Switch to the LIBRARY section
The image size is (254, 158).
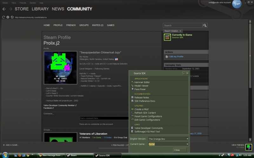click(x=40, y=9)
